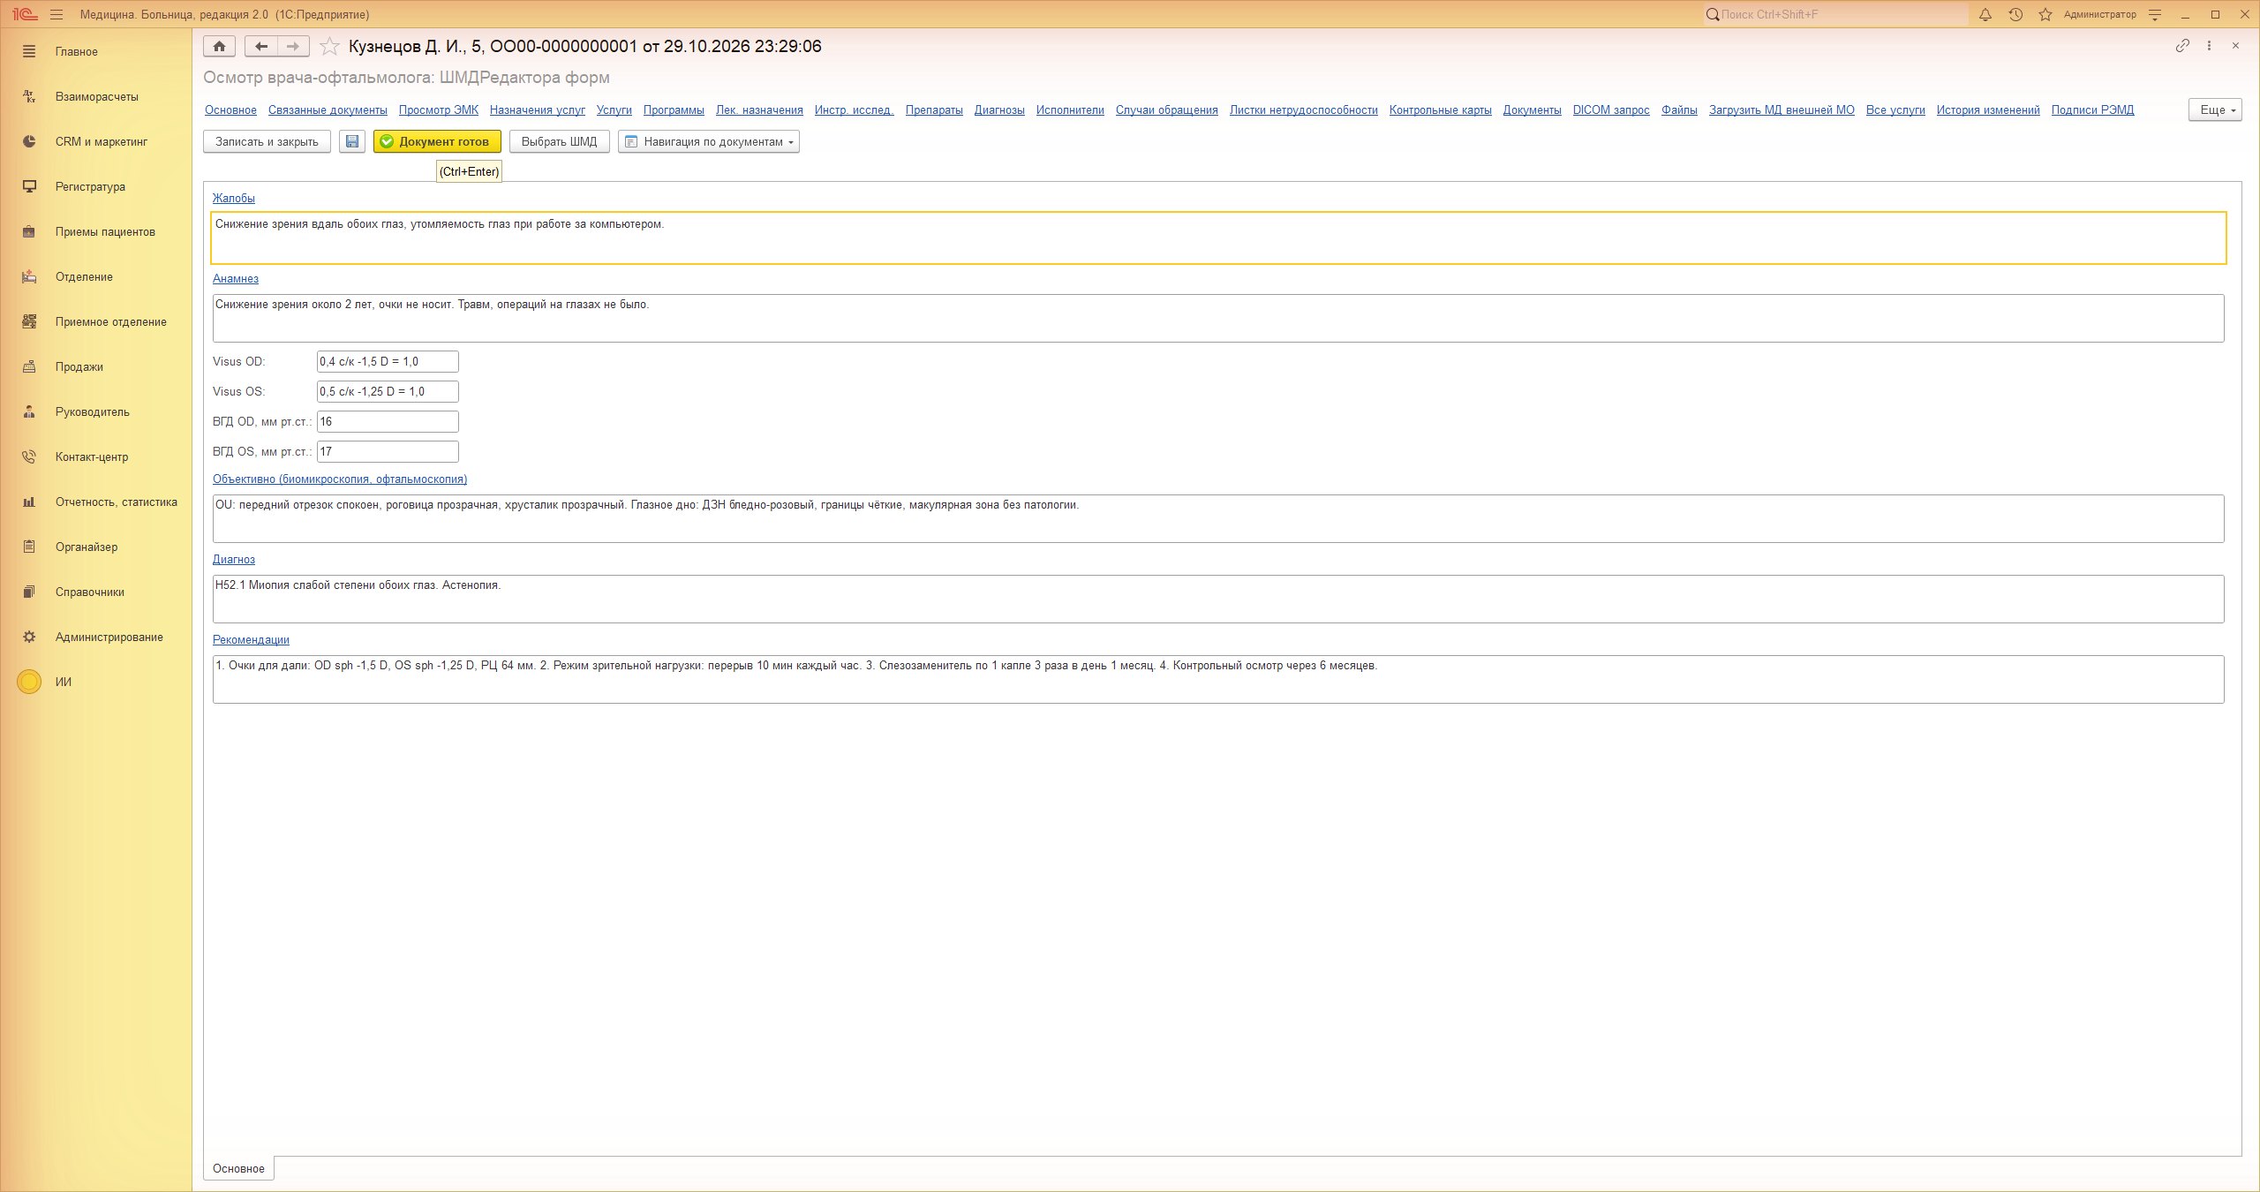The height and width of the screenshot is (1192, 2260).
Task: Open the Просмотр ЭМК navigation link
Action: click(x=439, y=109)
